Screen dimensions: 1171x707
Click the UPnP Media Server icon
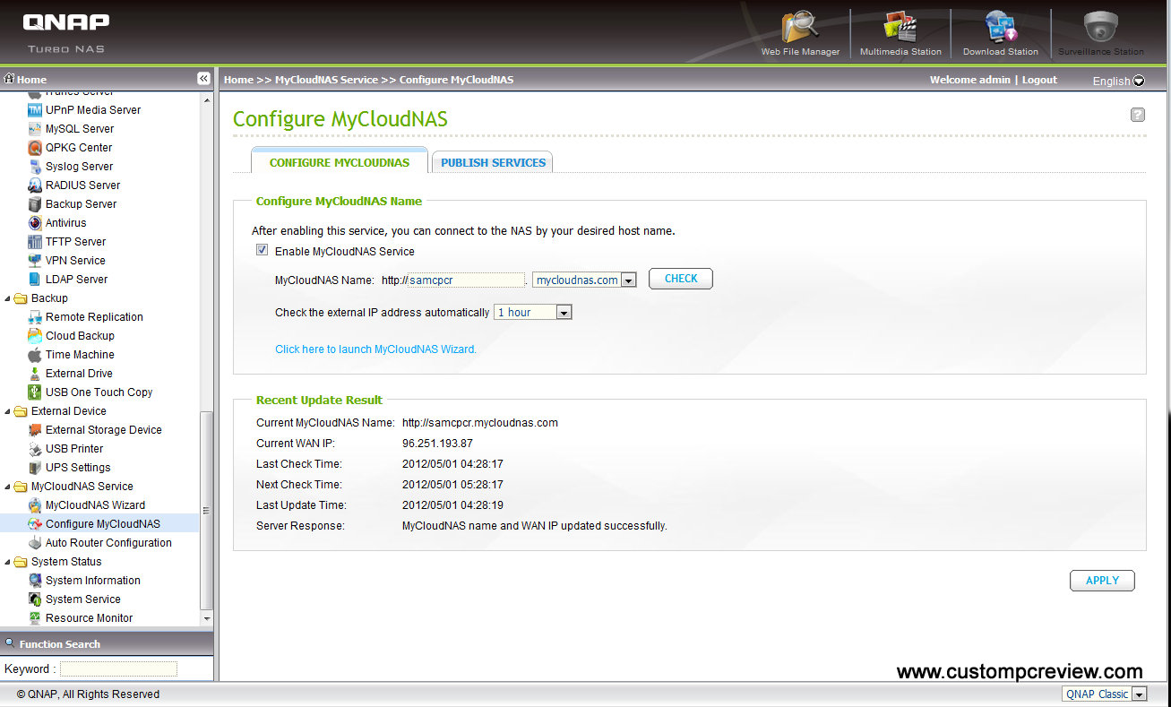pos(35,110)
